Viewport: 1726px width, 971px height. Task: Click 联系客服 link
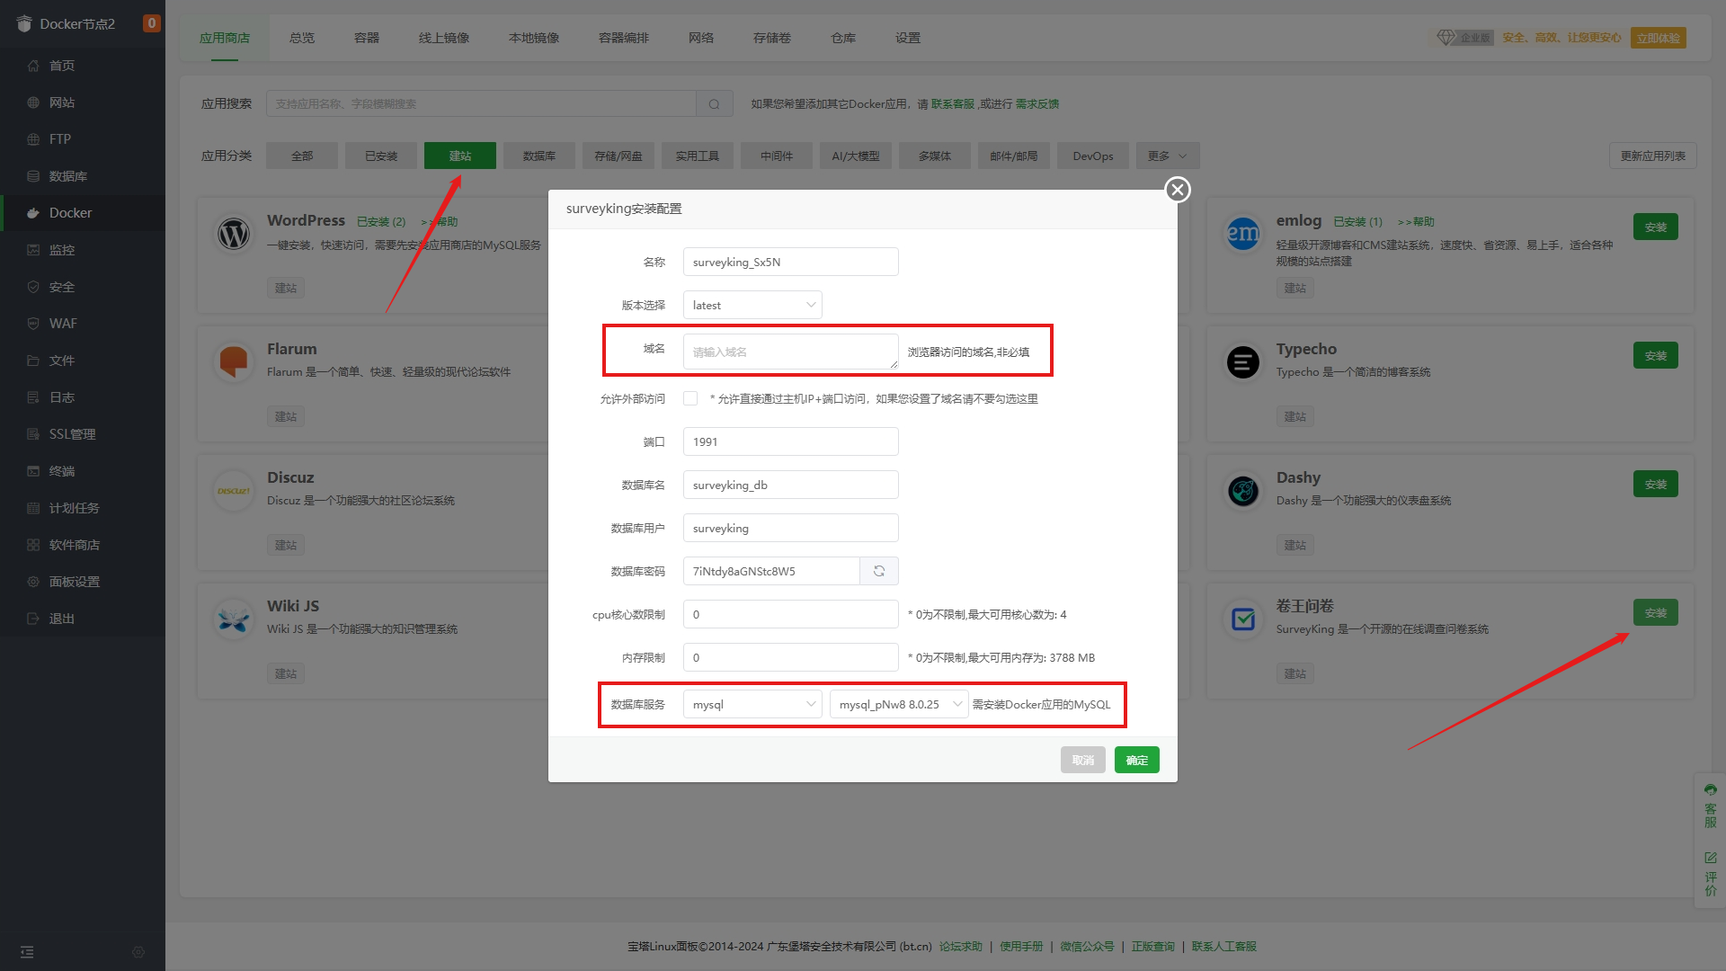point(953,104)
